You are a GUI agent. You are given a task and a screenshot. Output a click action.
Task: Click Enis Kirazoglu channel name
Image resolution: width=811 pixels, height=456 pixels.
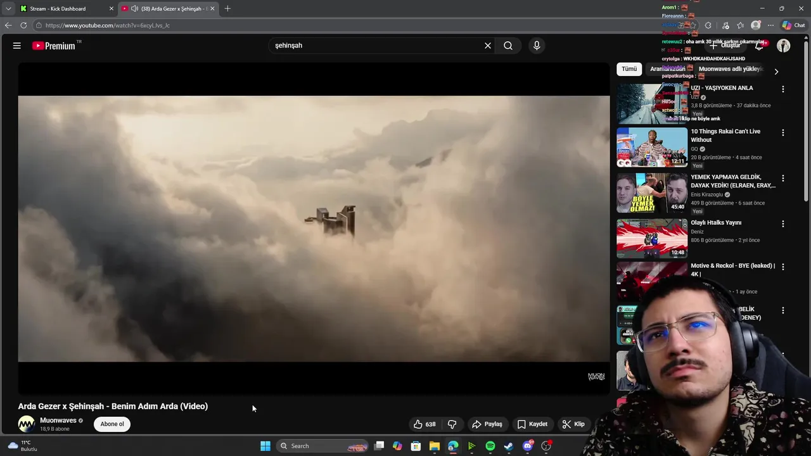pos(706,194)
